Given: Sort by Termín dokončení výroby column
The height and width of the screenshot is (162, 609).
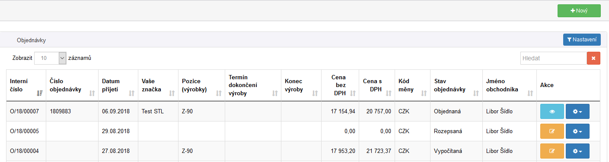Looking at the screenshot, I should (x=253, y=85).
